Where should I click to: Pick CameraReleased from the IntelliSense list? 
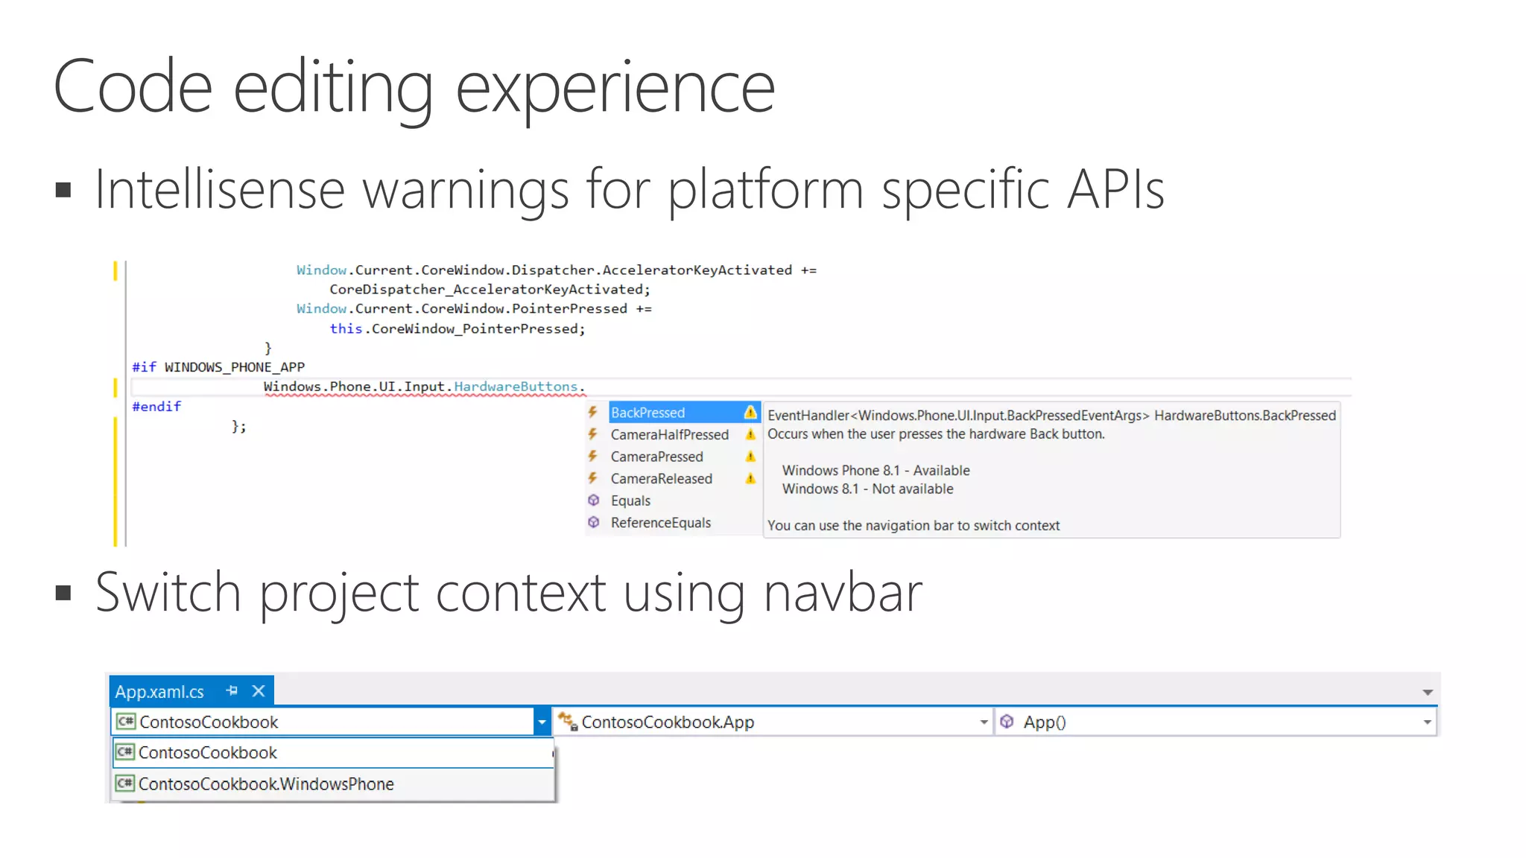661,479
